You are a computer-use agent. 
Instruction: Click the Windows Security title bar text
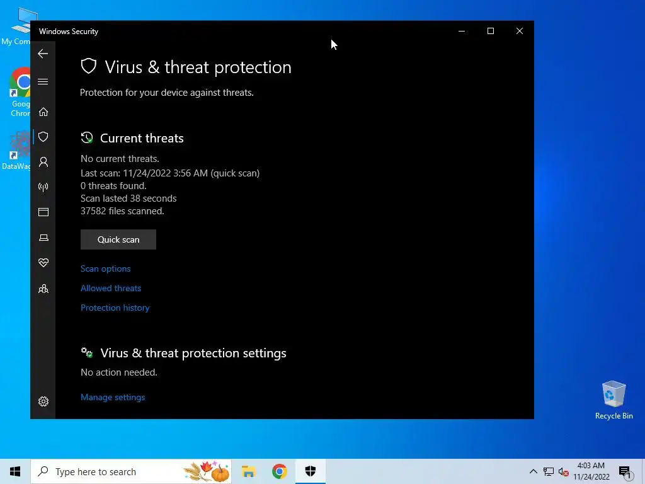(x=69, y=32)
